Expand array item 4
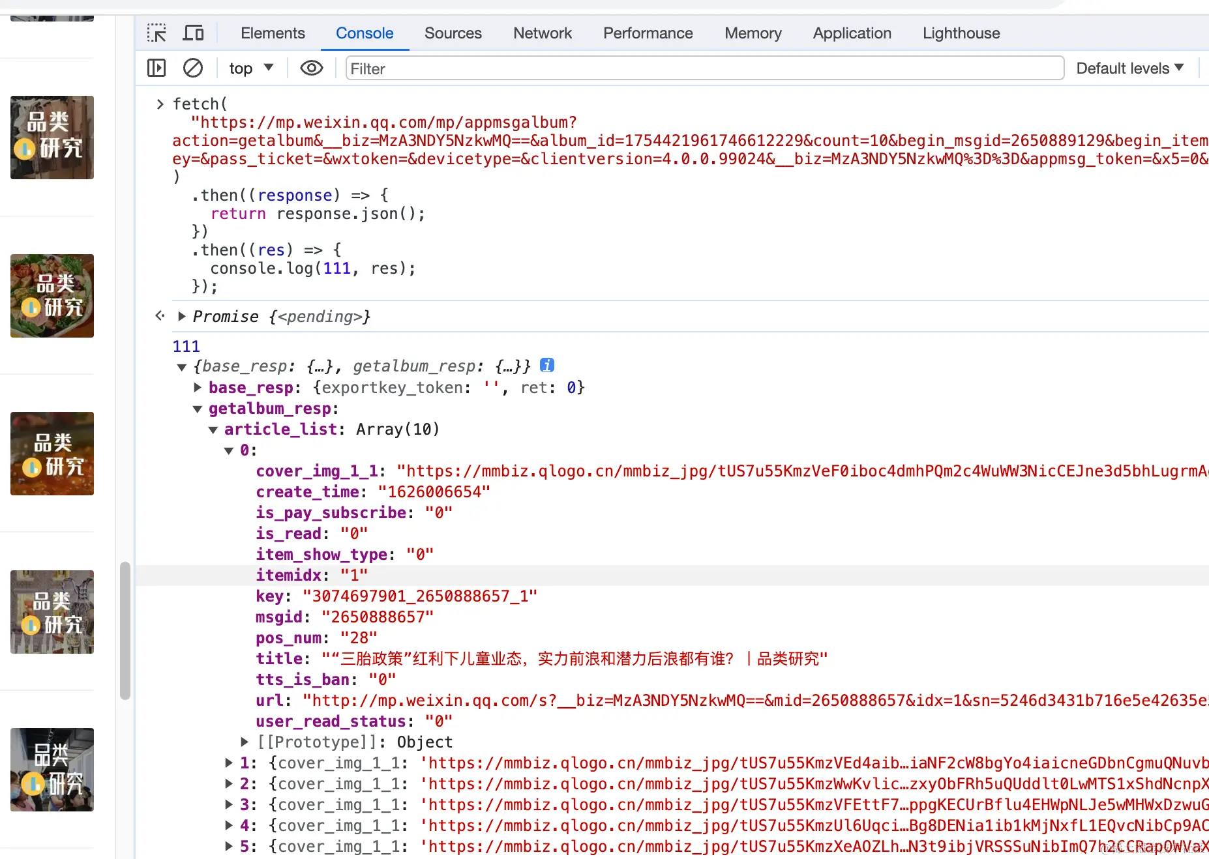Image resolution: width=1209 pixels, height=859 pixels. click(x=229, y=825)
